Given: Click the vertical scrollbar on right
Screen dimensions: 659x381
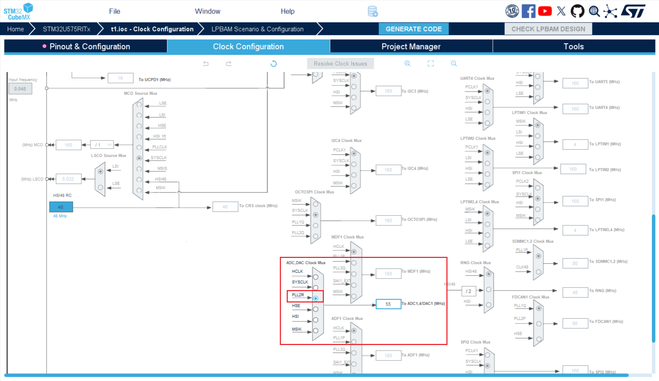Looking at the screenshot, I should pyautogui.click(x=654, y=278).
